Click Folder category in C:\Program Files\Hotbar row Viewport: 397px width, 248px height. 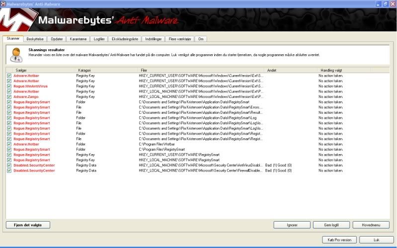tap(81, 144)
